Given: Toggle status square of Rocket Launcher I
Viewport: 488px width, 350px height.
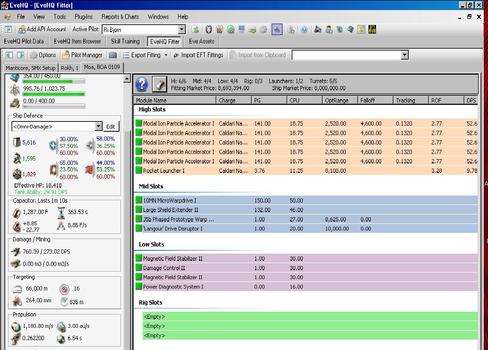Looking at the screenshot, I should click(139, 171).
